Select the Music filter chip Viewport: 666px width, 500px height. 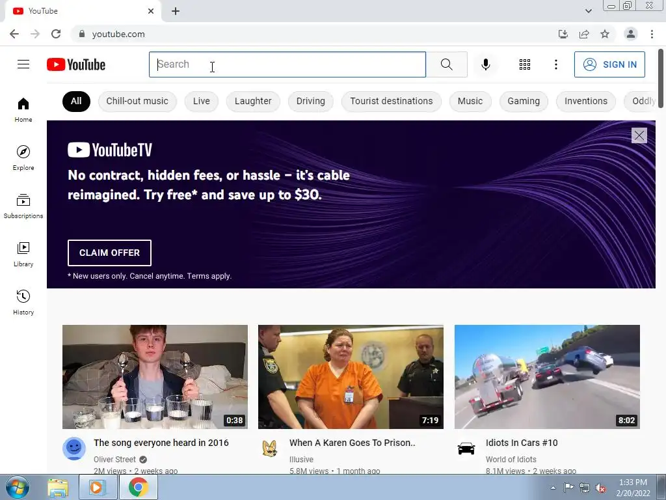[470, 101]
